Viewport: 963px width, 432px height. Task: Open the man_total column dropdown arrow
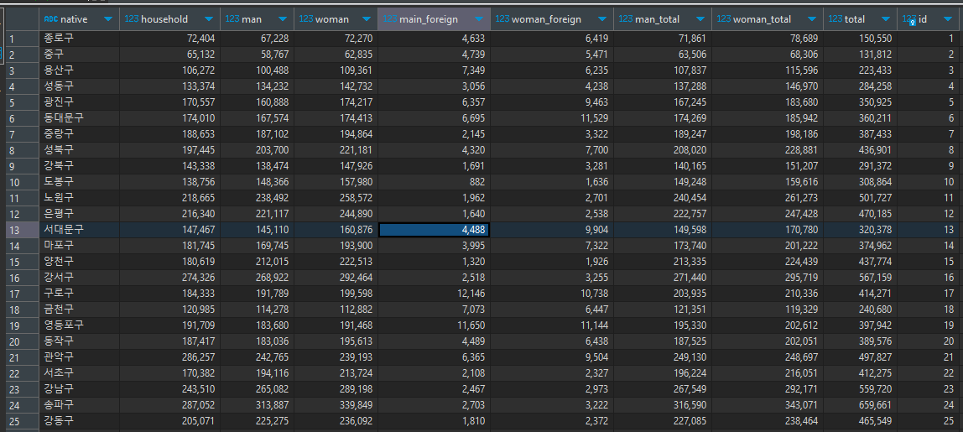click(700, 19)
